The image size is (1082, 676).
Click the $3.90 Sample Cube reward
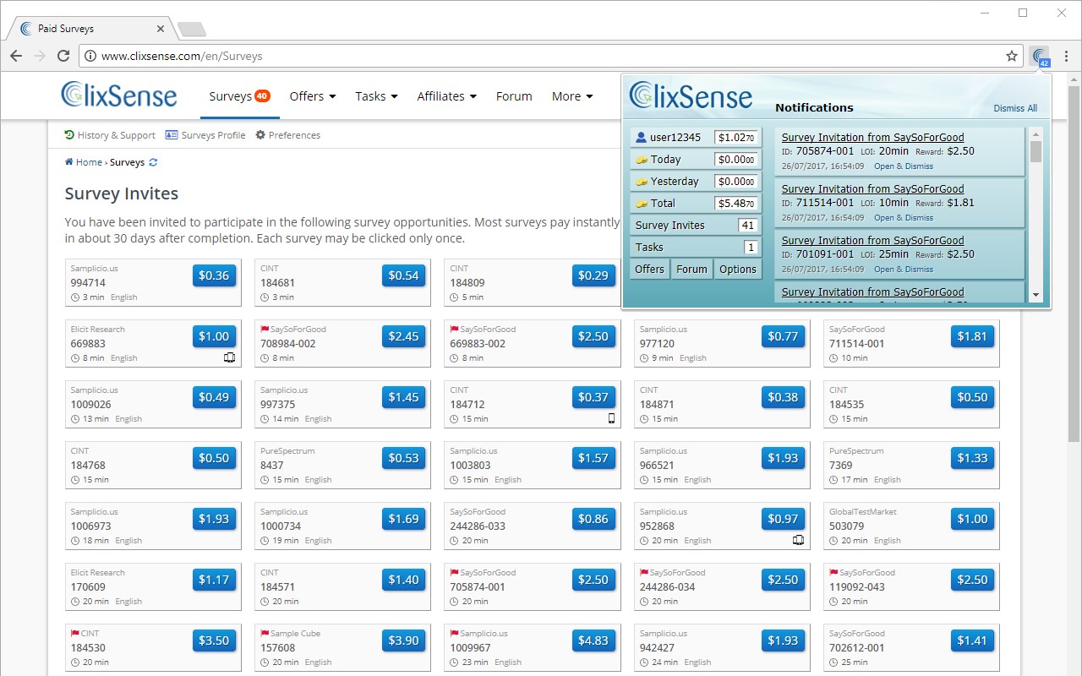click(x=403, y=641)
